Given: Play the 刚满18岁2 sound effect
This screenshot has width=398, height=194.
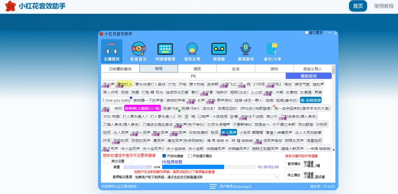Looking at the screenshot, I should [191, 108].
